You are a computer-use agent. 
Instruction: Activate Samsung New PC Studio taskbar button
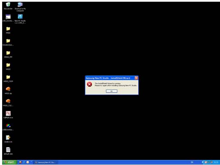[46, 162]
